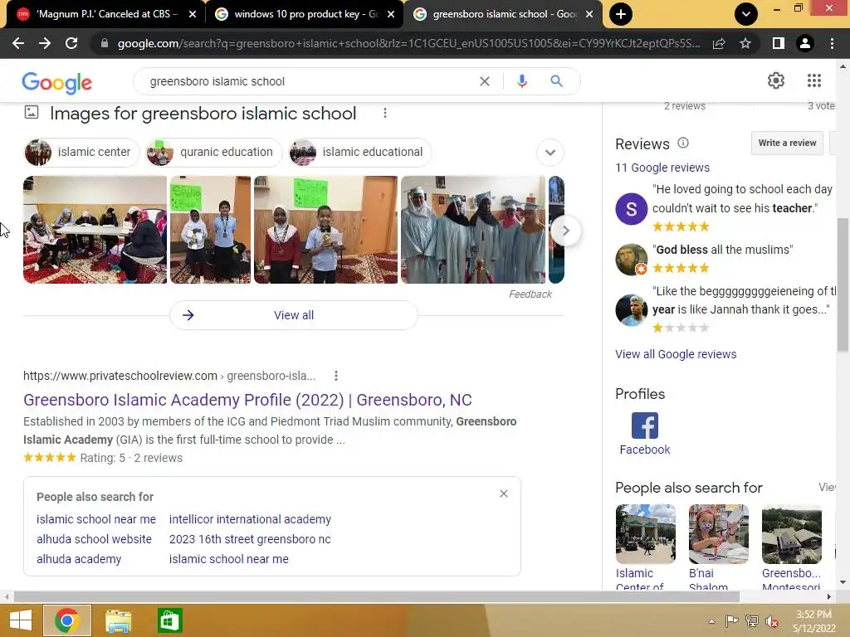Open the network status tray icon
Screen dimensions: 850x637
[752, 621]
